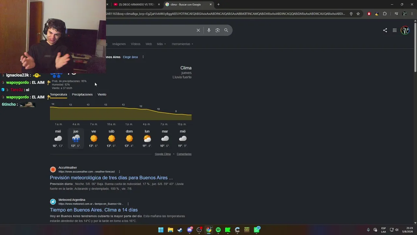Click the share icon on Google page

[x=385, y=30]
